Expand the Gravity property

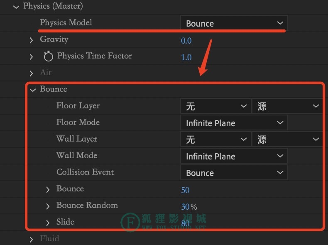click(31, 40)
